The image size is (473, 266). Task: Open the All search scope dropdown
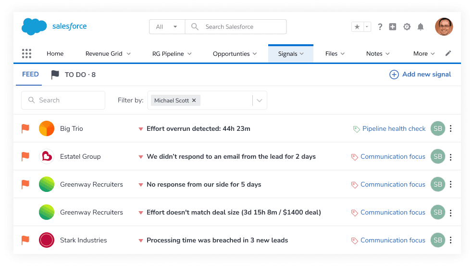click(167, 27)
